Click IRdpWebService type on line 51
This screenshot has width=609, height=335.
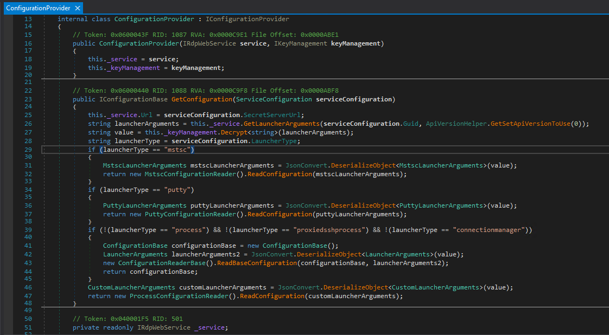[164, 327]
